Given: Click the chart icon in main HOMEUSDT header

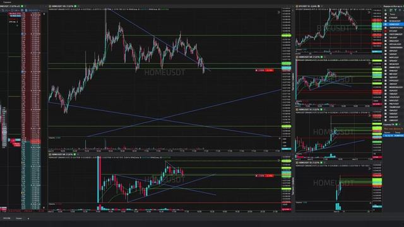Looking at the screenshot, I should click(50, 6).
